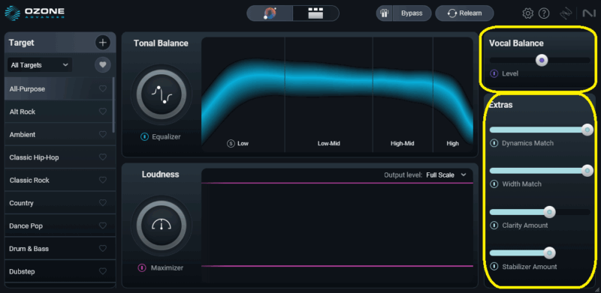The width and height of the screenshot is (601, 293).
Task: Click the Width Match slider
Action: point(540,171)
